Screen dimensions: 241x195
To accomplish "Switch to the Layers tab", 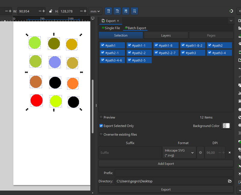I will point(166,35).
